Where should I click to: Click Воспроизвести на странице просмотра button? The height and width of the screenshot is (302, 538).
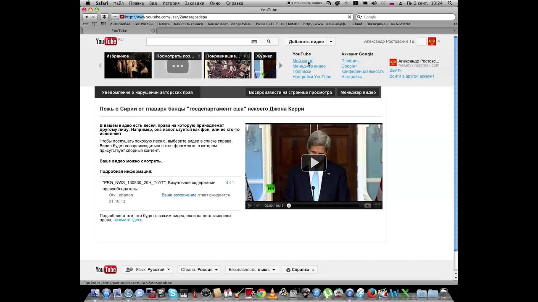290,92
